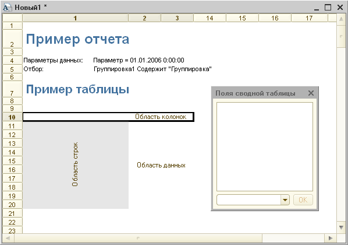
Task: Select row header 20
Action: [x=12, y=205]
